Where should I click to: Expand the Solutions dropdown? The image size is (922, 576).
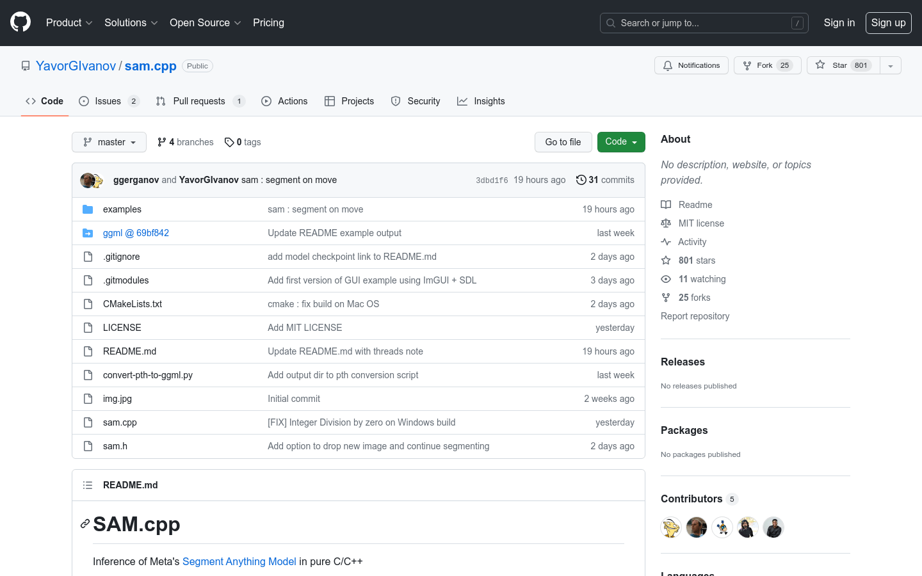pos(131,22)
